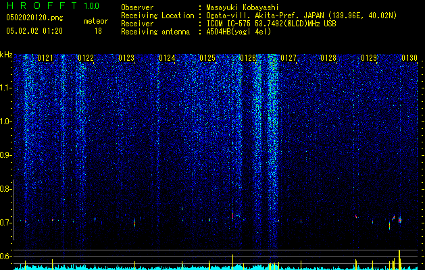Click the 0123 time marker
Image resolution: width=425 pixels, height=270 pixels.
point(126,58)
